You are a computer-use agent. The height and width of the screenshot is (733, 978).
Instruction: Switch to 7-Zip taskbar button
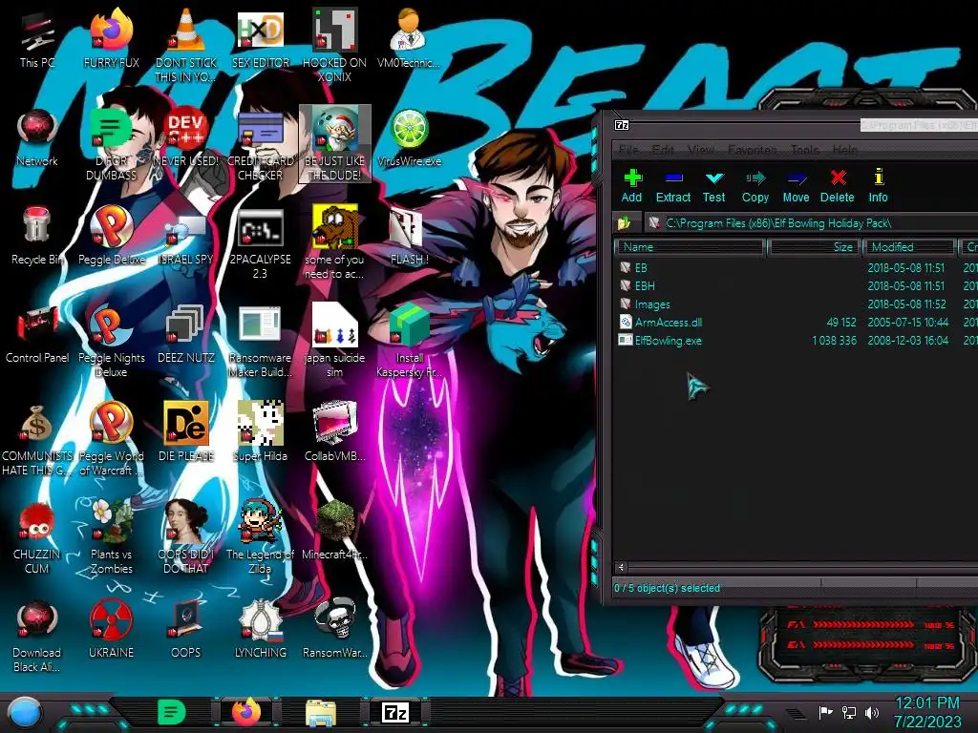395,712
